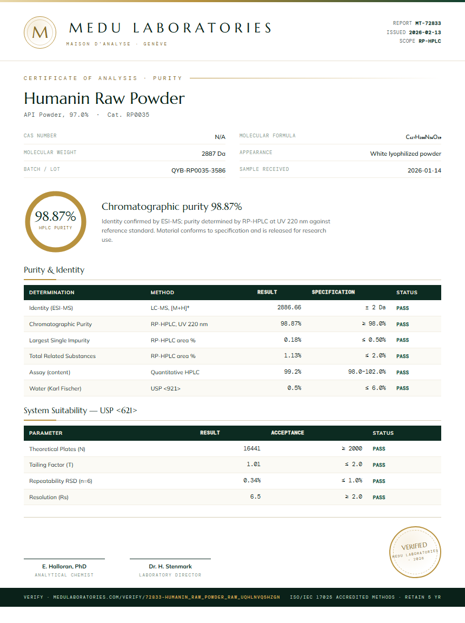Image resolution: width=465 pixels, height=623 pixels.
Task: Select the impurity result 0.18%
Action: pos(293,340)
